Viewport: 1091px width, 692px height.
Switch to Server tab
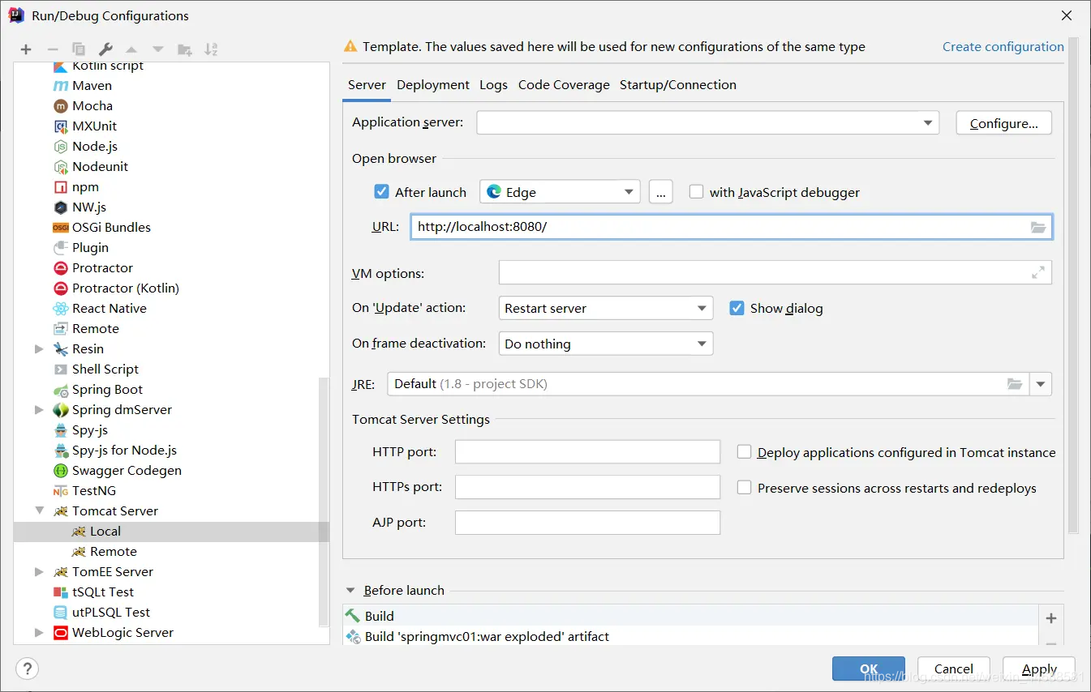[x=367, y=84]
